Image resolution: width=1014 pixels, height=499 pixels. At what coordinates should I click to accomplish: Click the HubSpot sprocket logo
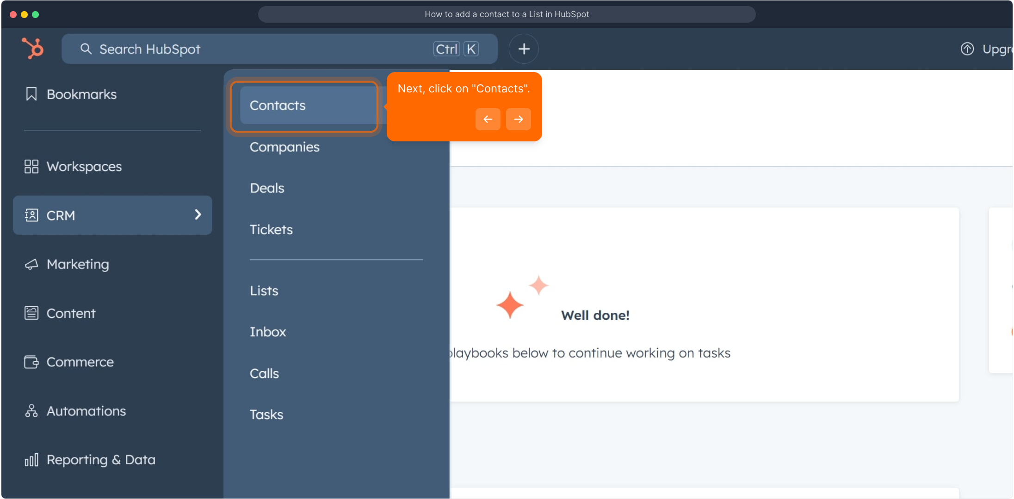tap(33, 48)
